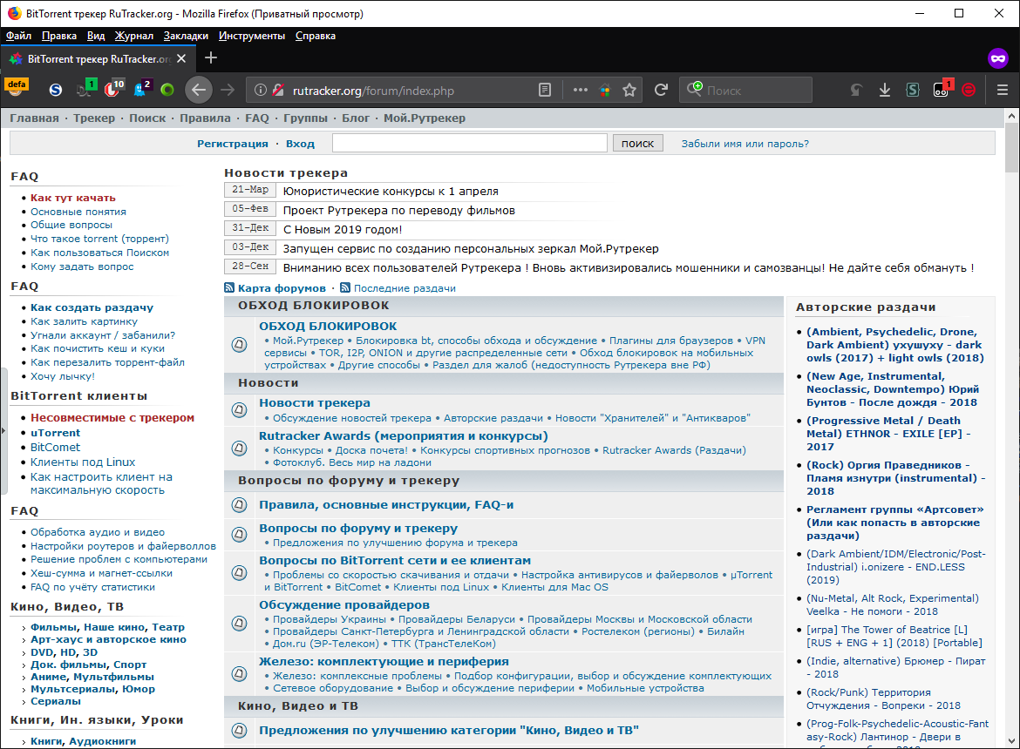Open the blue ghost extension with badge 2
This screenshot has width=1020, height=749.
[x=141, y=88]
